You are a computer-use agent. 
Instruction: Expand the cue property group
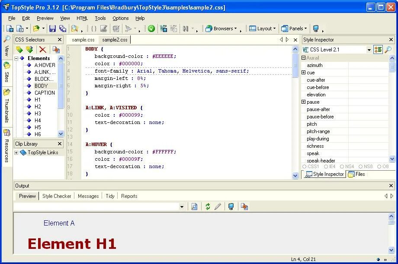[x=303, y=73]
